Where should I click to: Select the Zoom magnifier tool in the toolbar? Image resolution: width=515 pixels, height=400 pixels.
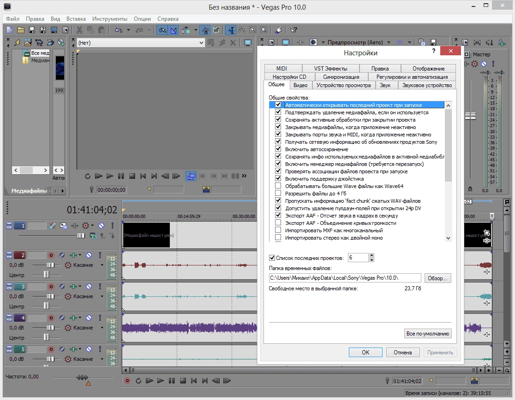point(264,30)
